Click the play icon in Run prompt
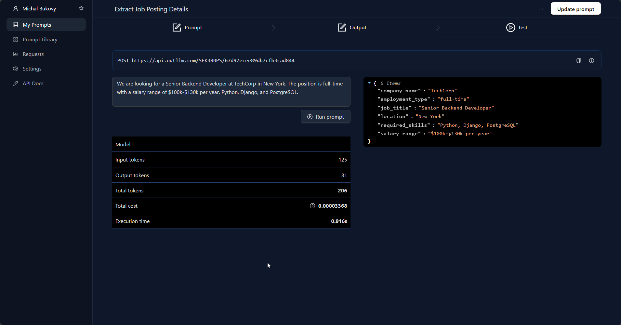Screen dimensions: 621x325 (x=310, y=117)
